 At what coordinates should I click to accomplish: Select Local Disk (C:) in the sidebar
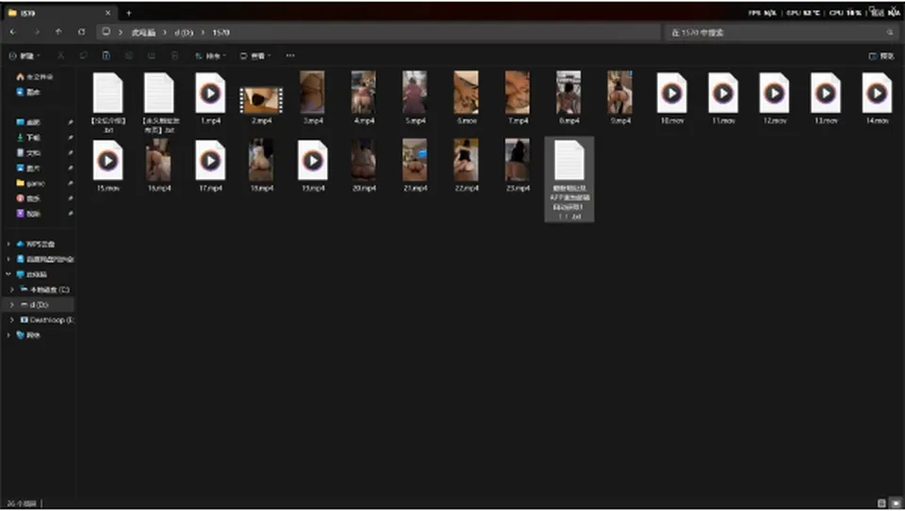(45, 289)
